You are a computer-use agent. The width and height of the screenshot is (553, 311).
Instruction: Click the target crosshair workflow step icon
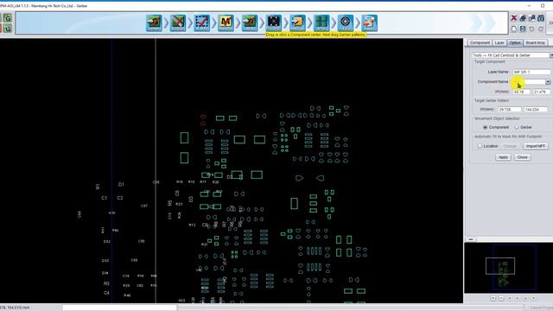(346, 23)
